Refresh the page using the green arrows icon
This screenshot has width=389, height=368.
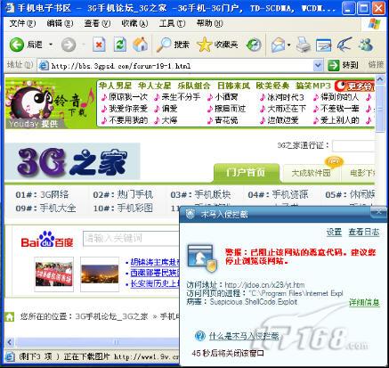pyautogui.click(x=120, y=45)
